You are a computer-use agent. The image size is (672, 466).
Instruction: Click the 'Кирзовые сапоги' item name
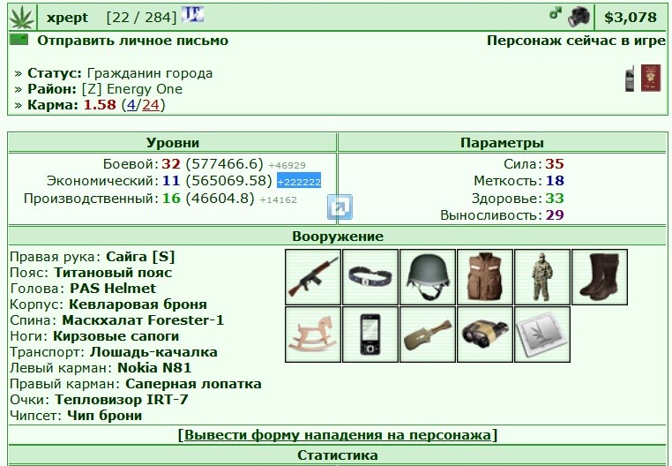[116, 336]
